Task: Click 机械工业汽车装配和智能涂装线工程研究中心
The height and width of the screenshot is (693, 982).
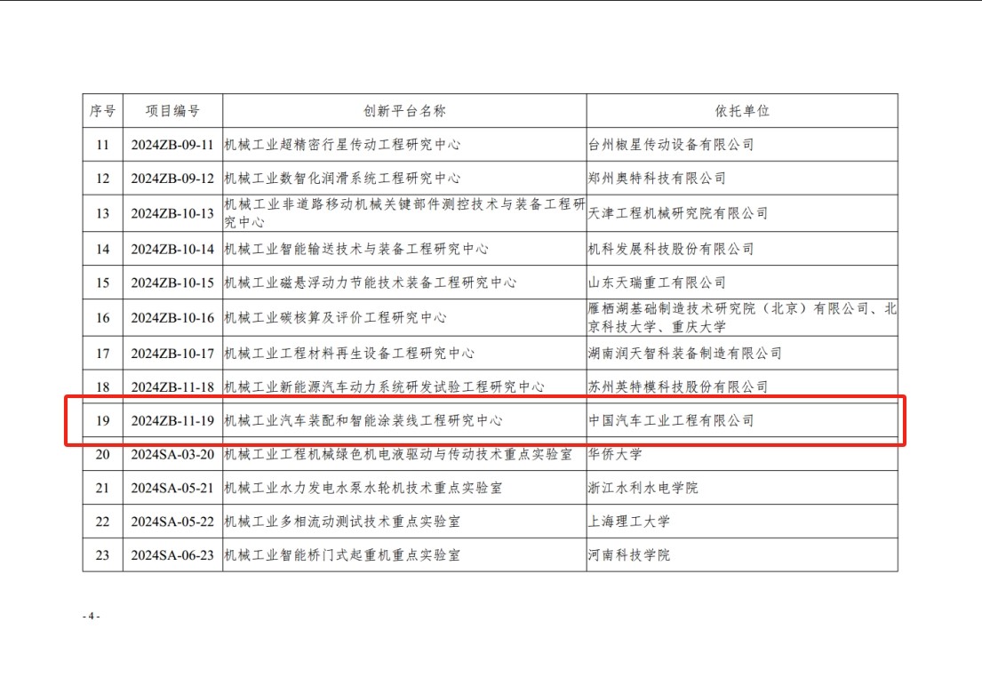Action: (363, 421)
